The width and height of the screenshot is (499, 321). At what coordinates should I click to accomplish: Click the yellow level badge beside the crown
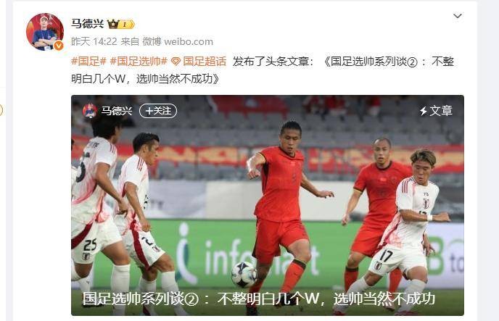(x=126, y=24)
